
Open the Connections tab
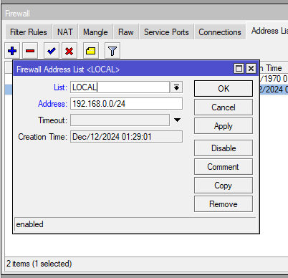pyautogui.click(x=220, y=32)
